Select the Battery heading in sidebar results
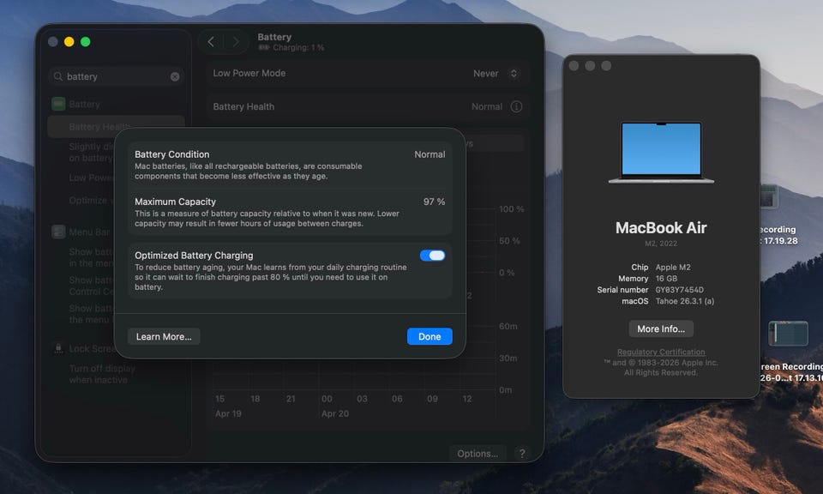This screenshot has width=823, height=494. click(x=84, y=104)
